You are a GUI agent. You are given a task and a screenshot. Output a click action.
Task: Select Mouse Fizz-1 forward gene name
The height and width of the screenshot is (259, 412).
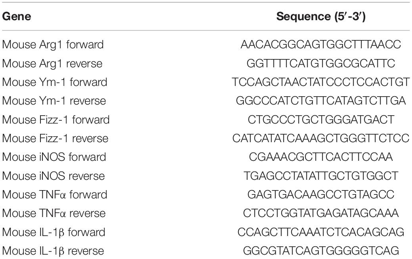(x=56, y=120)
